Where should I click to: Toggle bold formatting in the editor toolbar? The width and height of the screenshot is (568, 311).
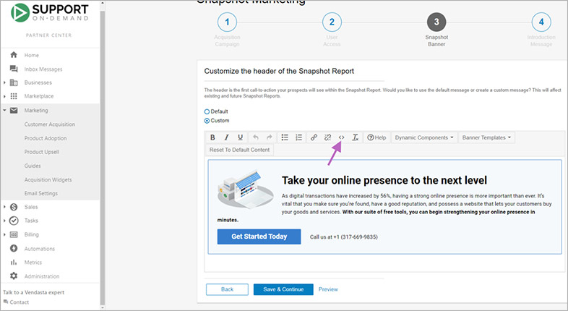212,137
